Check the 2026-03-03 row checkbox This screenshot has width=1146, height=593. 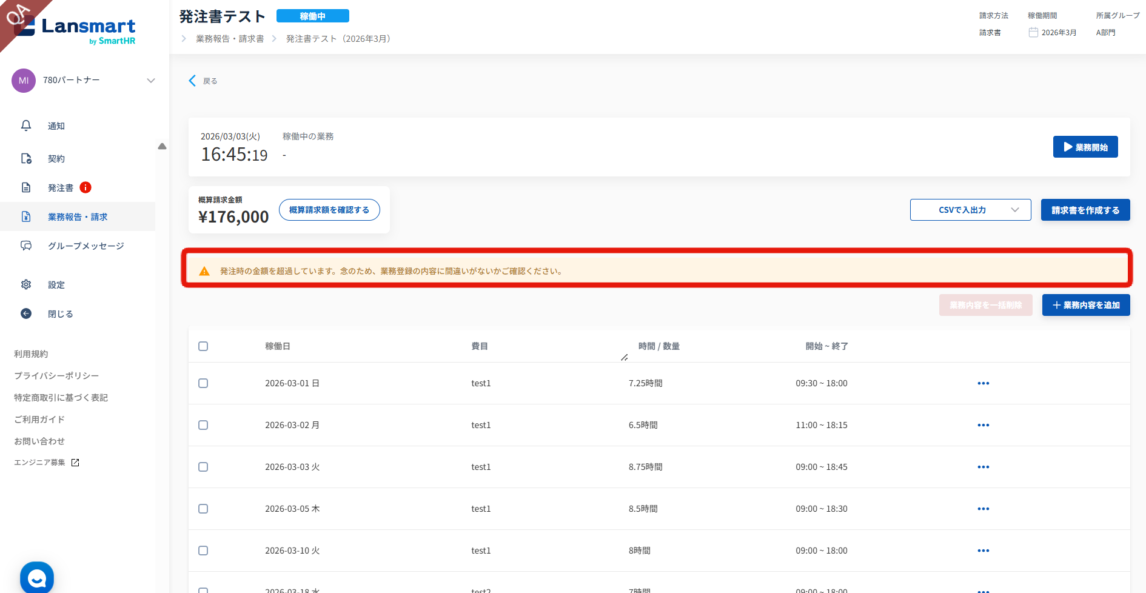[x=203, y=467]
